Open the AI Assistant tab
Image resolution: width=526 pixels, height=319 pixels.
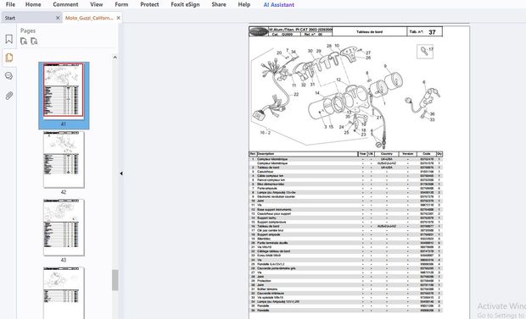click(279, 5)
